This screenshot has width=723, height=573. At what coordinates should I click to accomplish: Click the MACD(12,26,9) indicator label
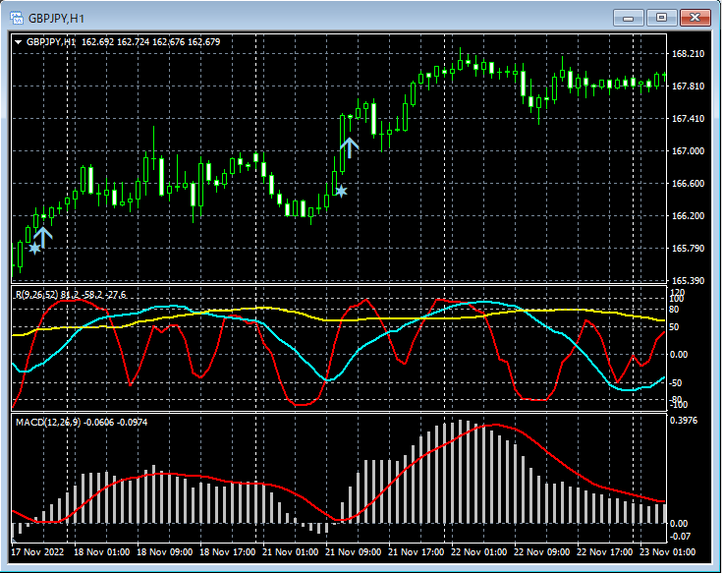47,422
